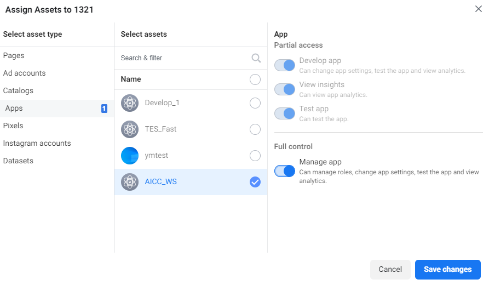Click the Search & filter field
Image resolution: width=489 pixels, height=285 pixels.
click(181, 58)
